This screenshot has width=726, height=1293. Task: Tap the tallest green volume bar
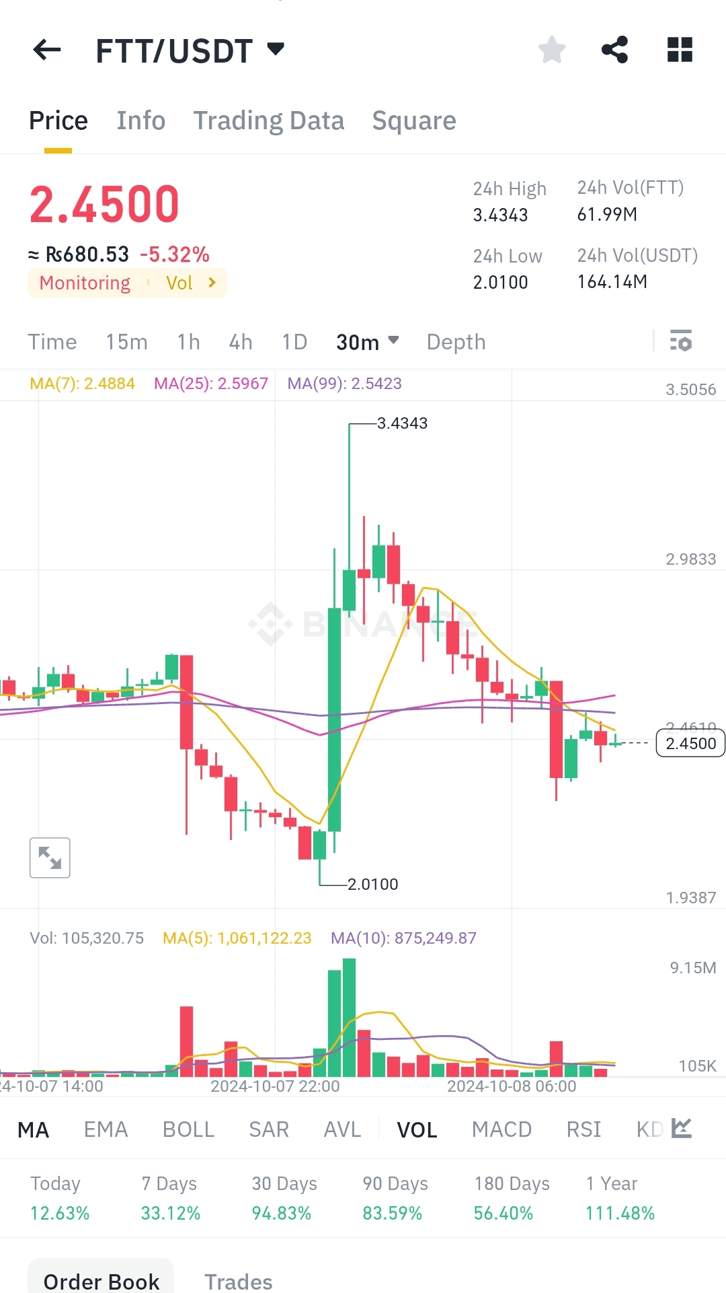point(349,1016)
